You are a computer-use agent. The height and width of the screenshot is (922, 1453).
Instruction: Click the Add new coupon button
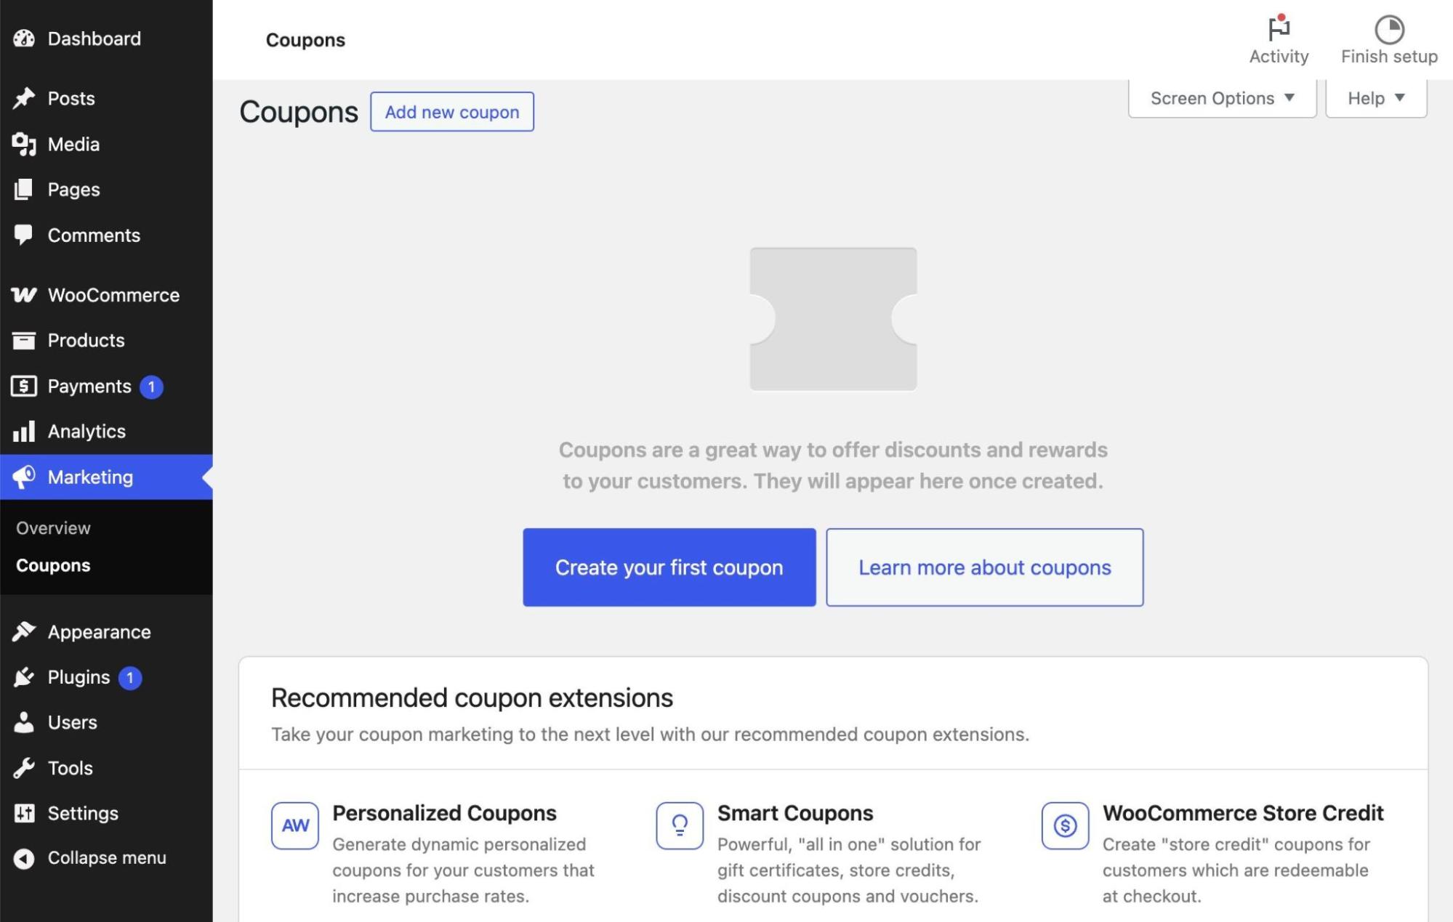click(x=452, y=112)
